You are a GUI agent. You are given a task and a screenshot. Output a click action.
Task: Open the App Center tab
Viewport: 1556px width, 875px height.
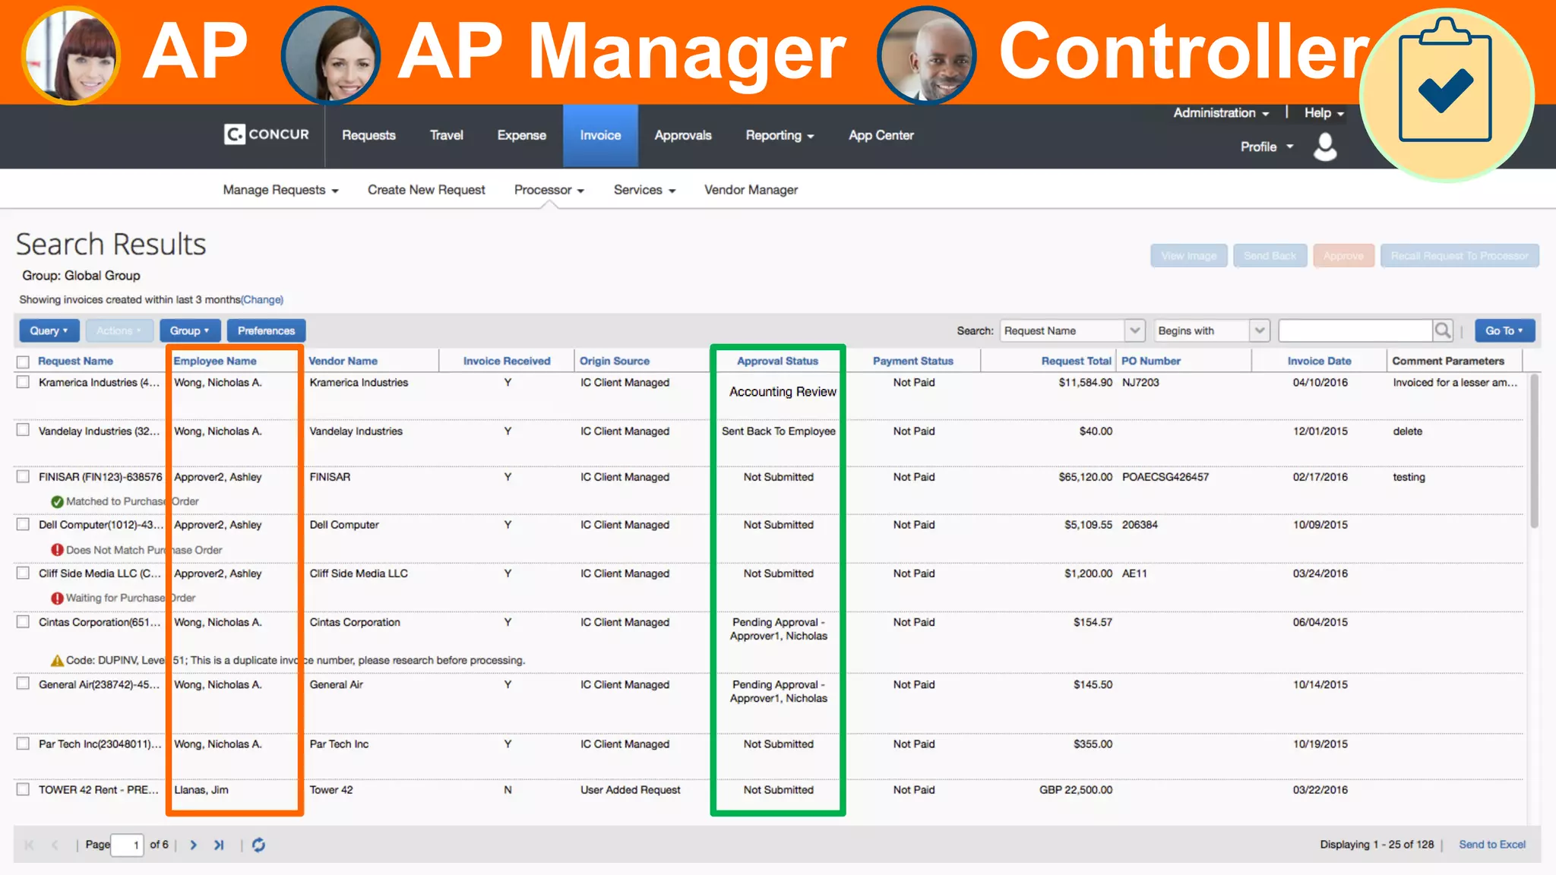pos(881,135)
